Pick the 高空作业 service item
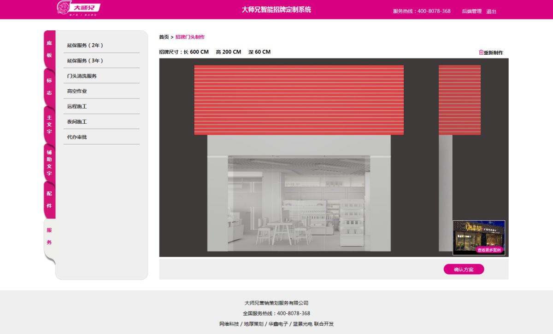 point(77,91)
